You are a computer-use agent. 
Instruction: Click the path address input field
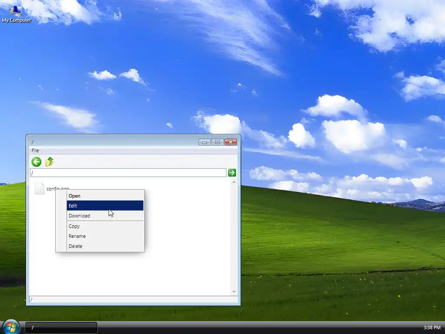point(128,173)
